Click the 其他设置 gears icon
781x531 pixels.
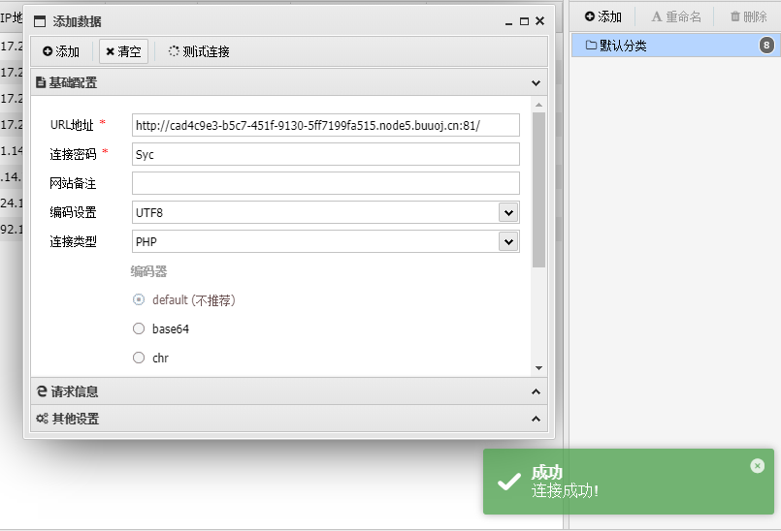point(42,419)
